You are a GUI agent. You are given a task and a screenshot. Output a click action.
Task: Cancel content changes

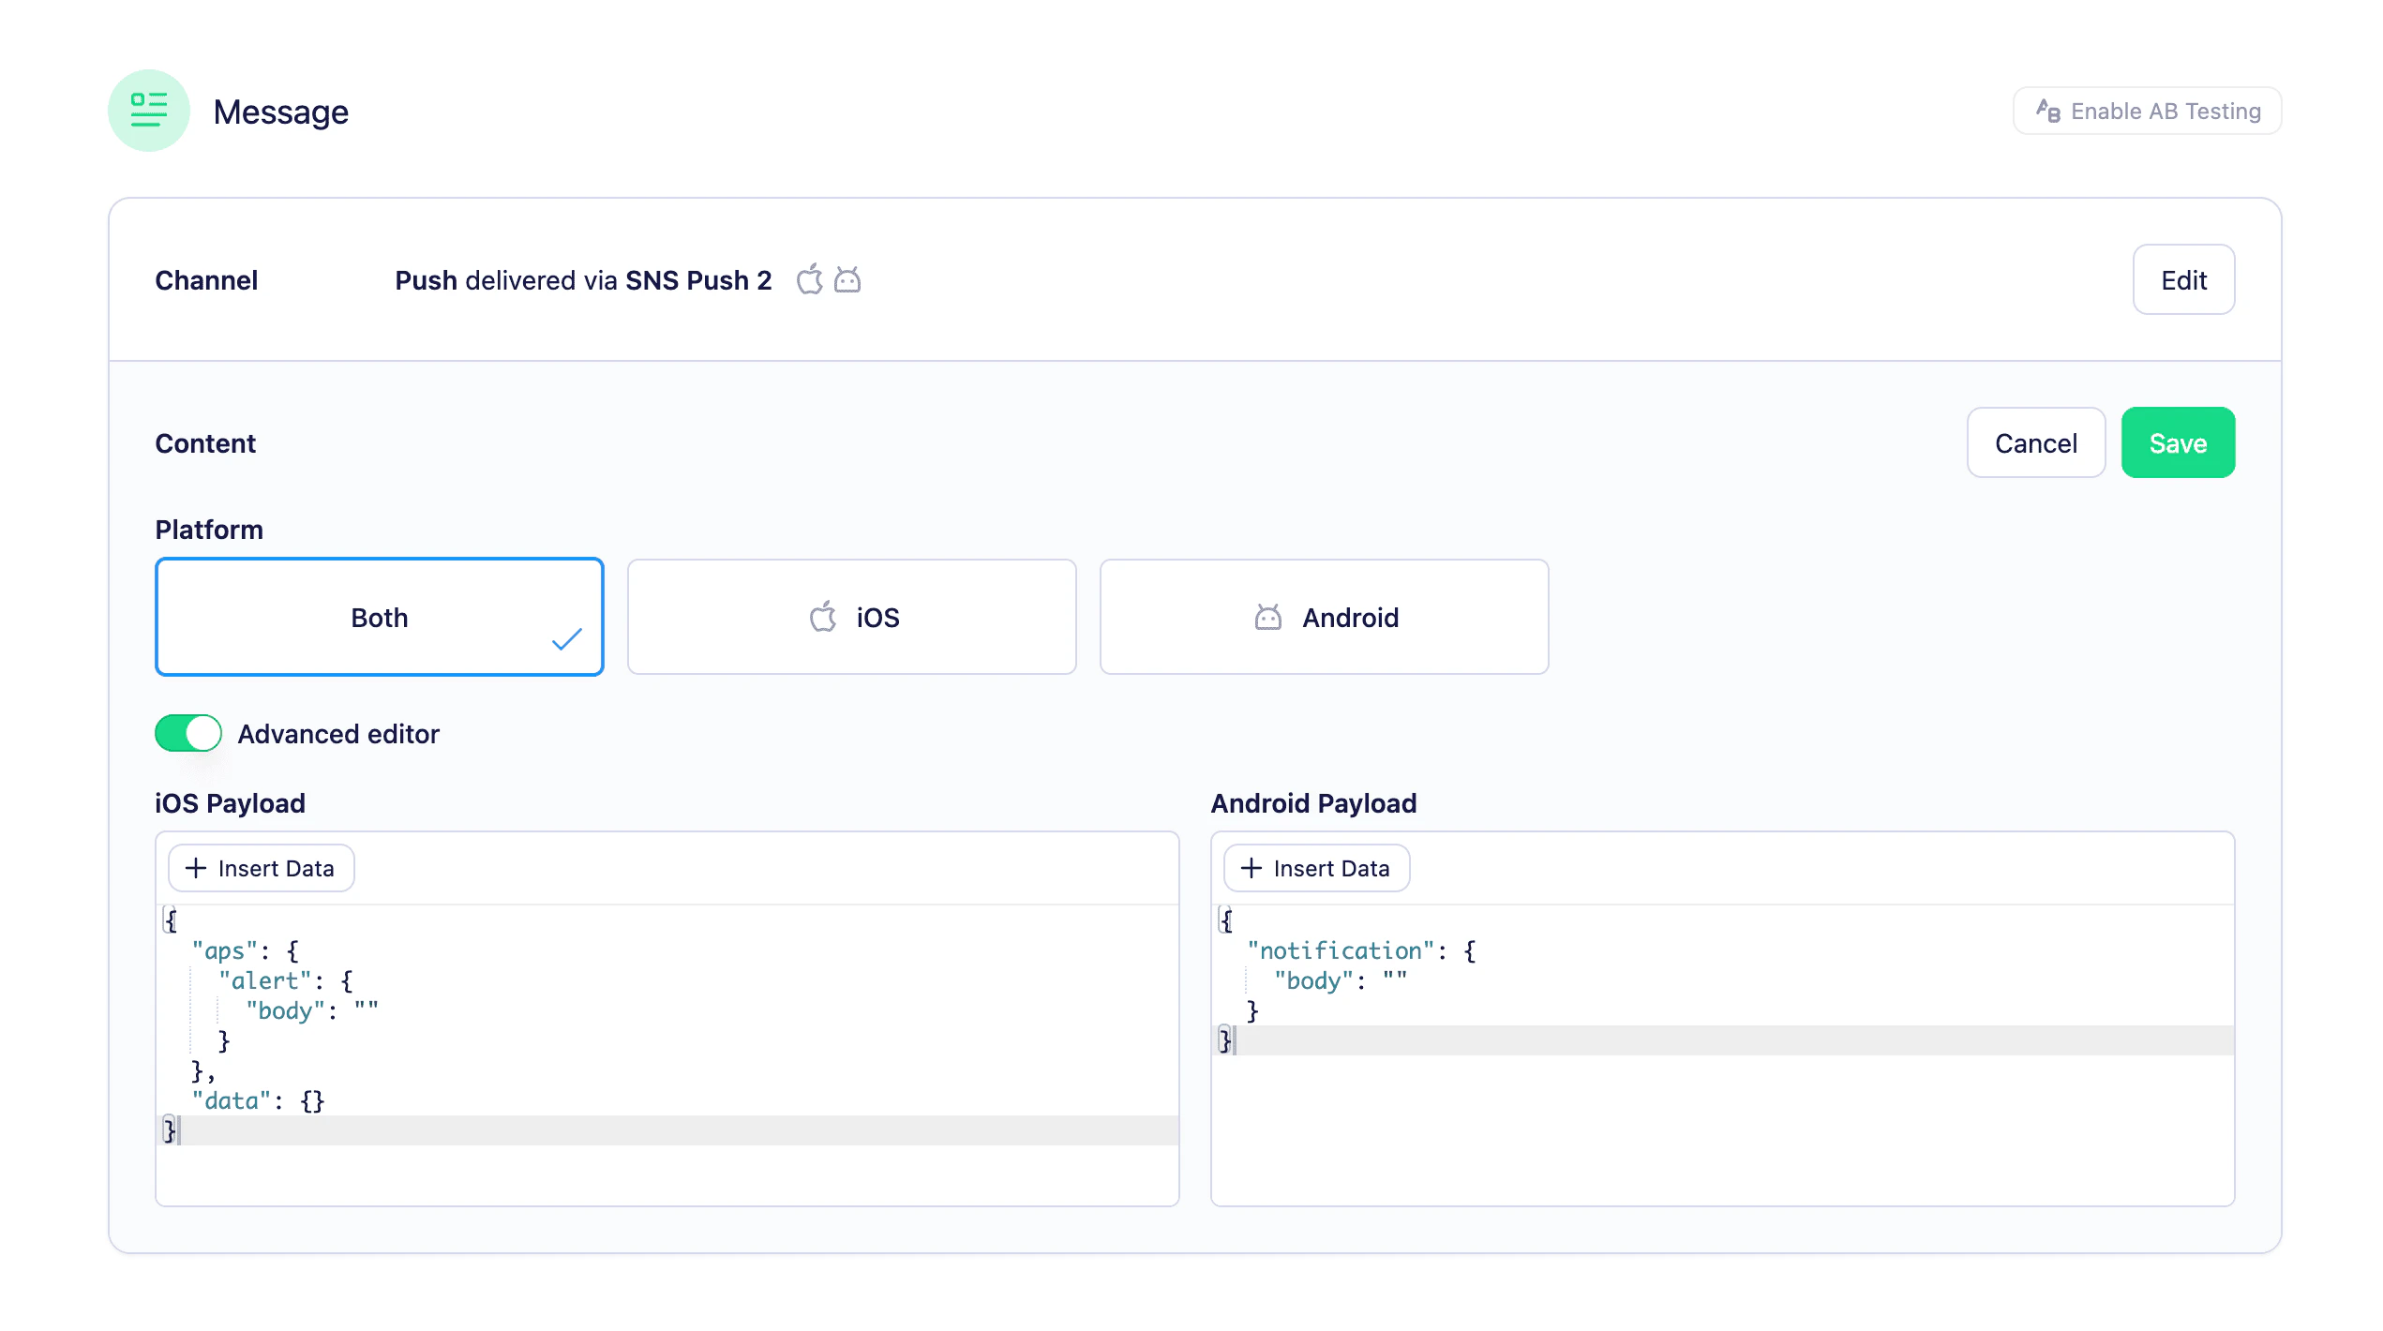pos(2036,442)
